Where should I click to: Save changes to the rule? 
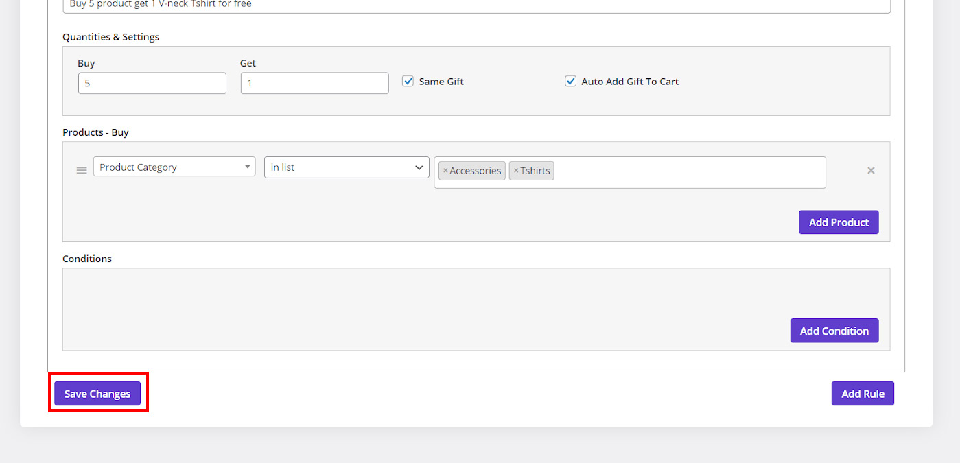(x=97, y=394)
